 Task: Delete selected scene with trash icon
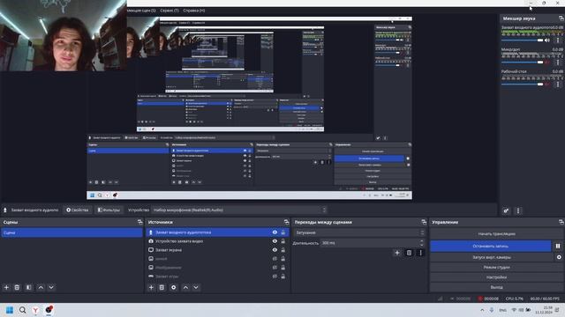(17, 287)
